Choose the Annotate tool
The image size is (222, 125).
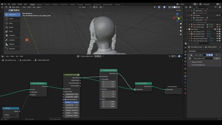pos(12,40)
